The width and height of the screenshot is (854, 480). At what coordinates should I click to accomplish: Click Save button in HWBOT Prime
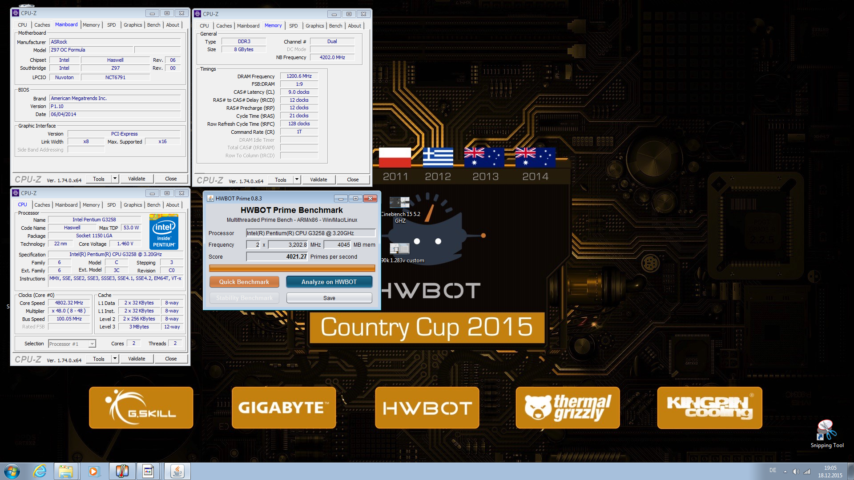pyautogui.click(x=329, y=298)
